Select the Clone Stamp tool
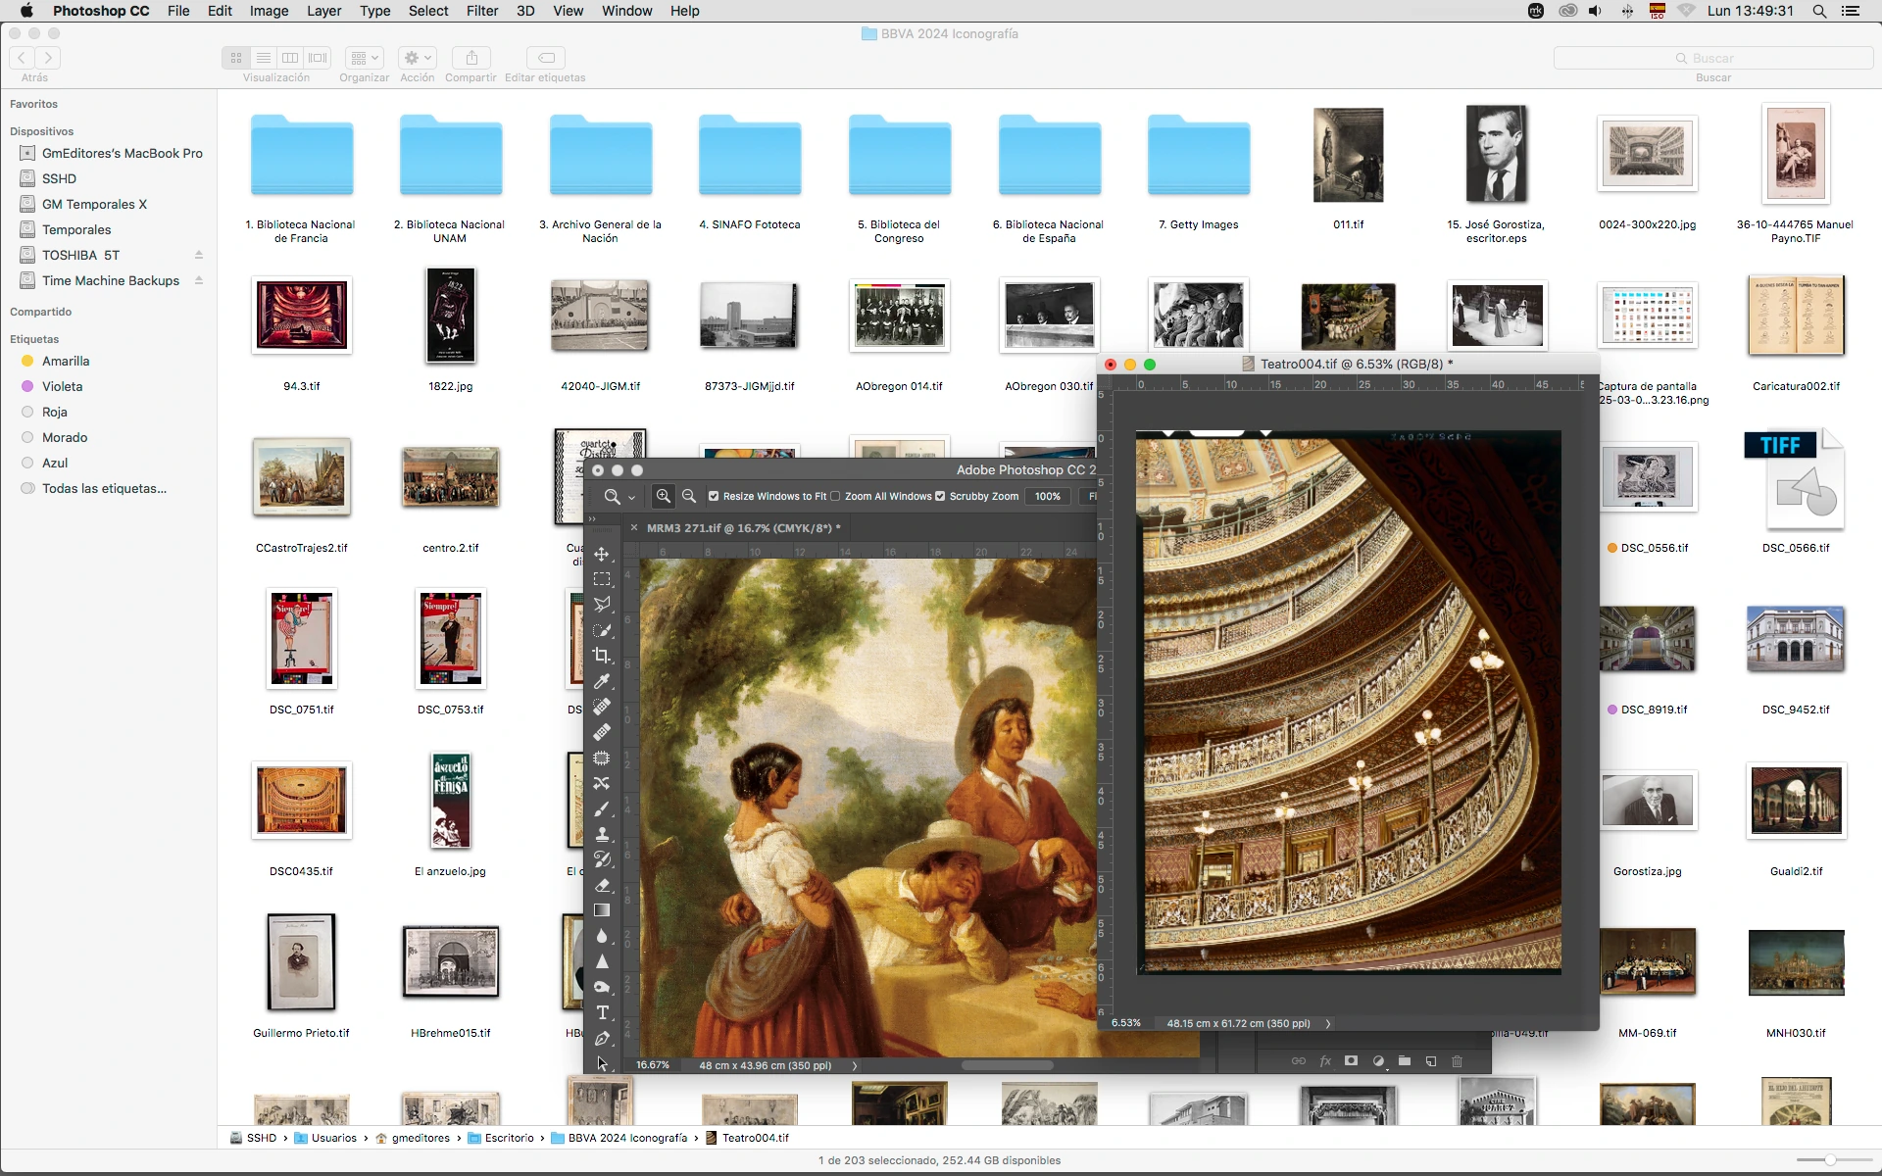Image resolution: width=1882 pixels, height=1176 pixels. [602, 834]
